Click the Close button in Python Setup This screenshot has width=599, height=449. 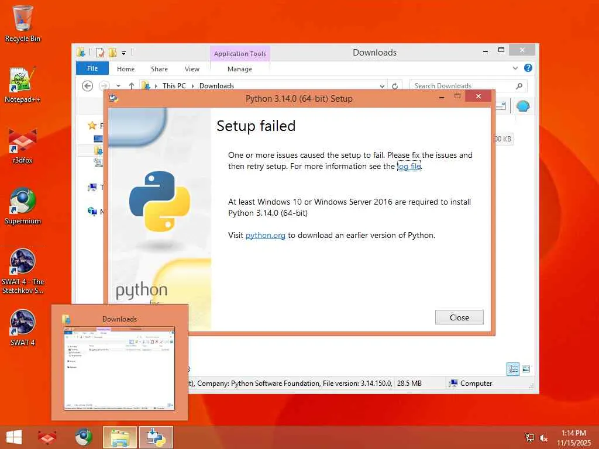pyautogui.click(x=459, y=317)
